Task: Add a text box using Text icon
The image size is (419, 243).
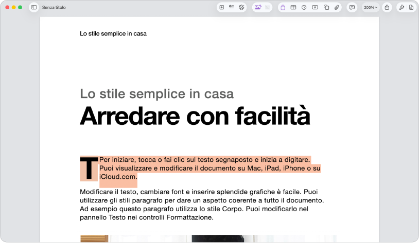Action: [315, 8]
